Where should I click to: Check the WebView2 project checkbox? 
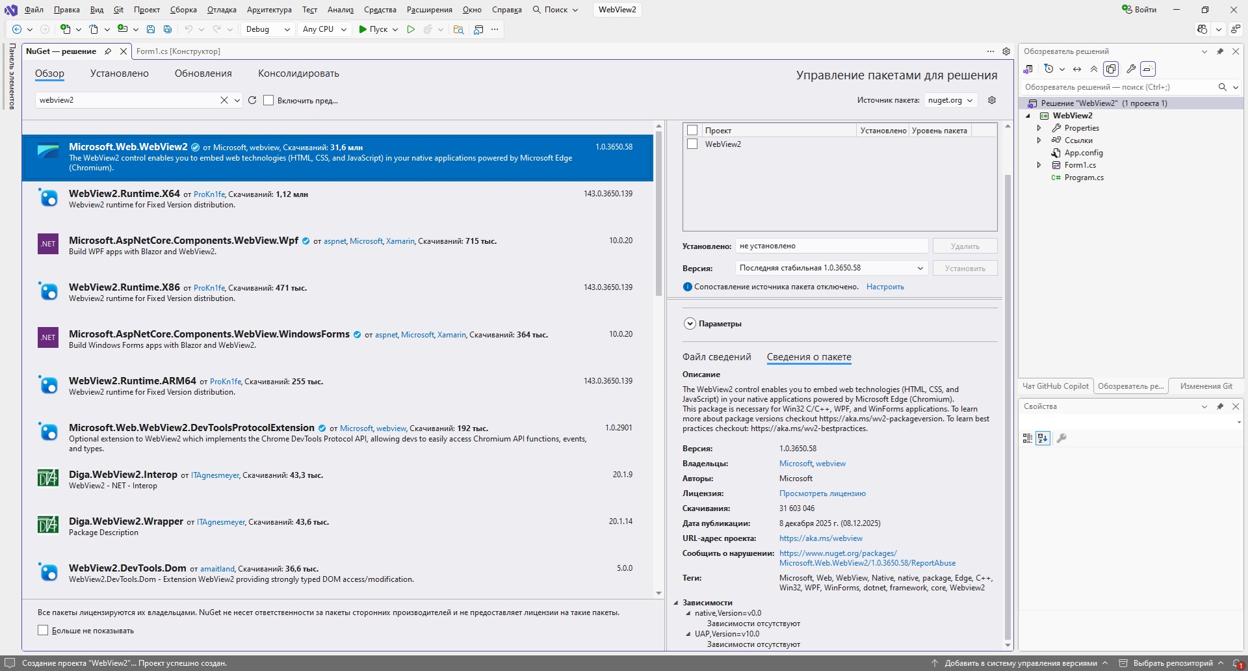(x=692, y=144)
